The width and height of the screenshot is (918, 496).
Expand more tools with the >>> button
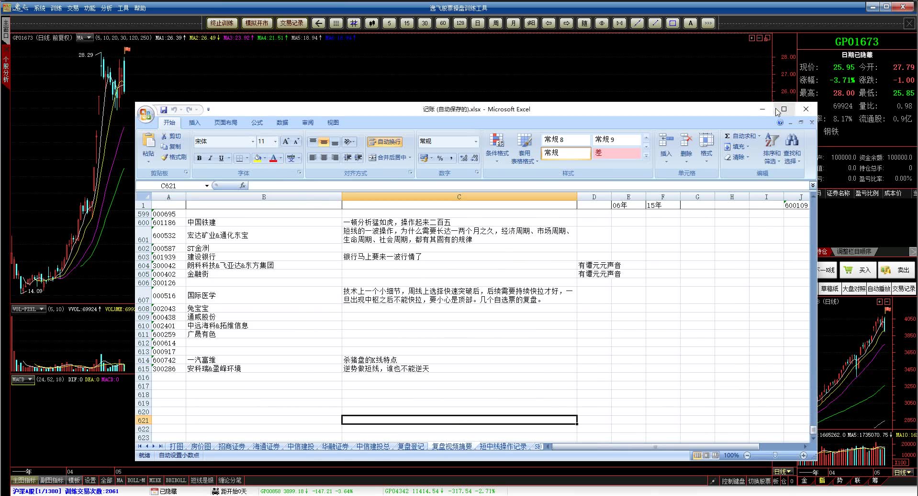tap(708, 23)
